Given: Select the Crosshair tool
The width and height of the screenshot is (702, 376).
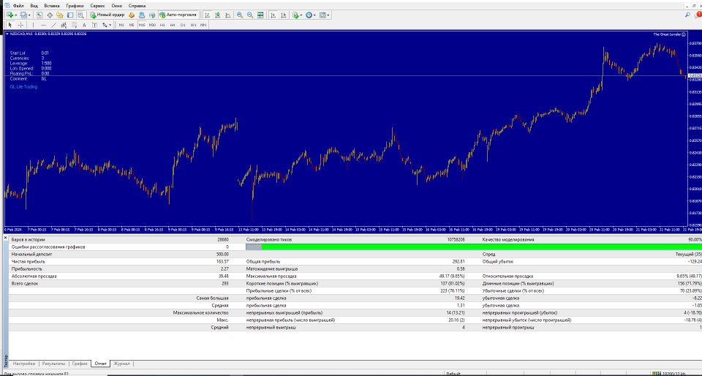Looking at the screenshot, I should [x=20, y=25].
